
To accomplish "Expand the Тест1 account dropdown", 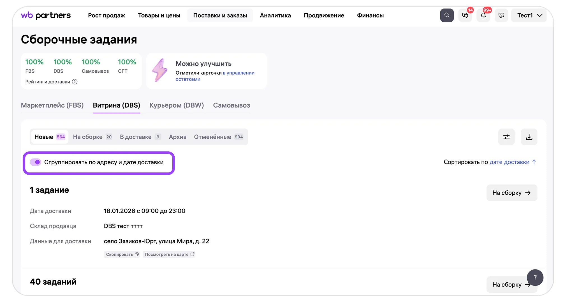I will pyautogui.click(x=529, y=15).
